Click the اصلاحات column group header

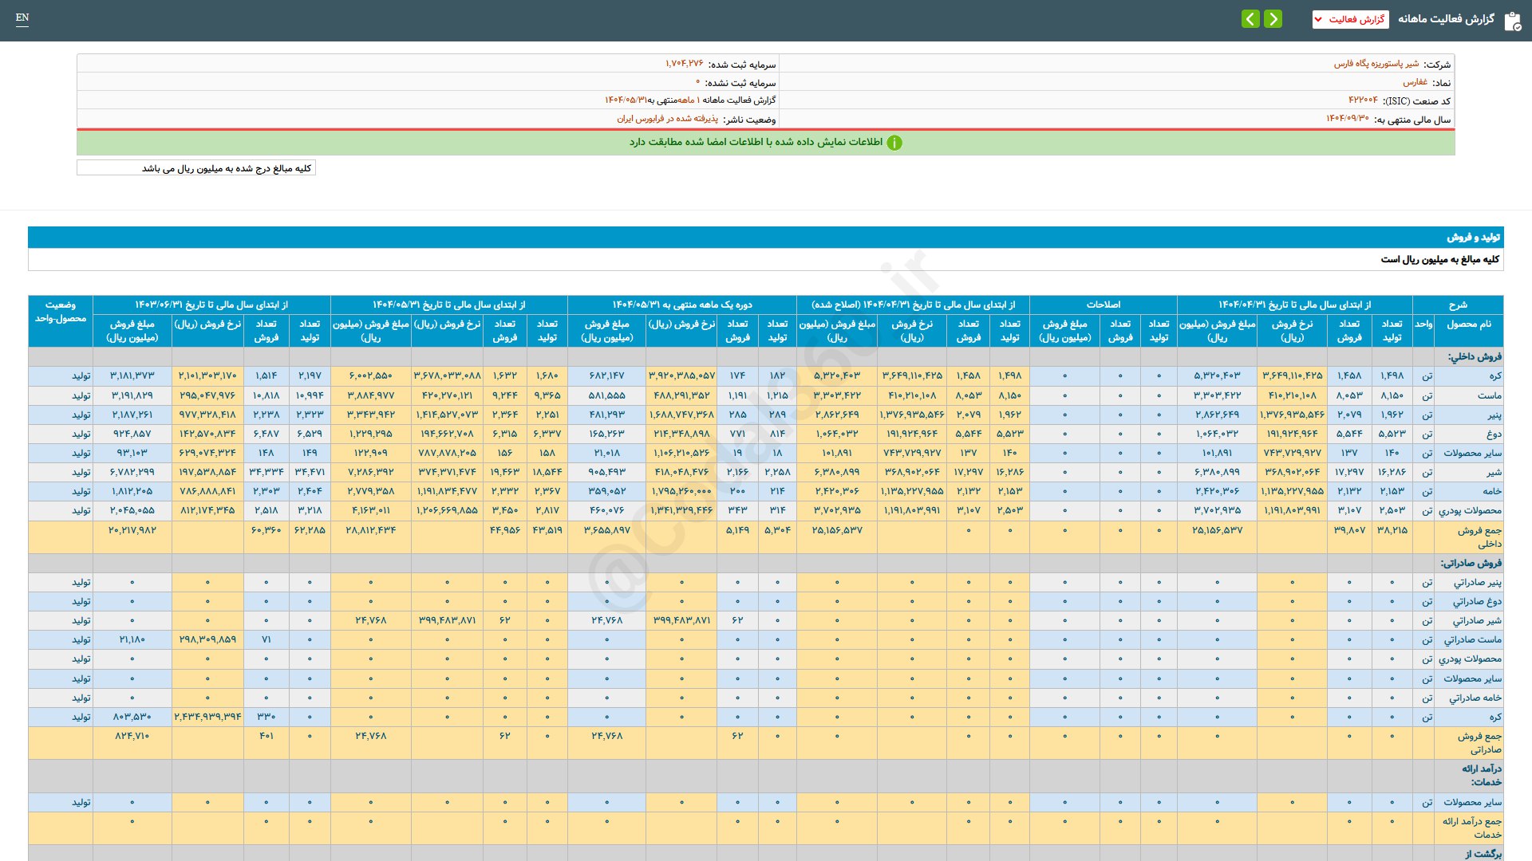[x=1103, y=305]
